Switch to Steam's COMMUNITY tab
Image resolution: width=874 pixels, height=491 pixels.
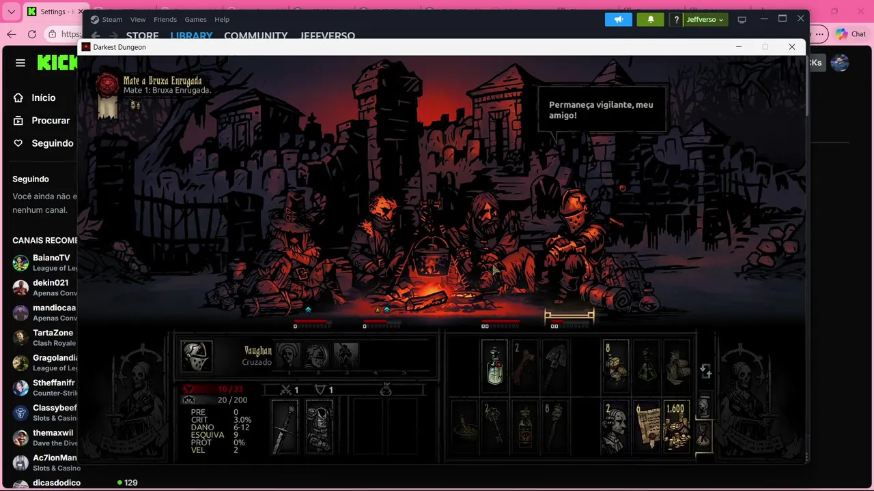(x=256, y=35)
